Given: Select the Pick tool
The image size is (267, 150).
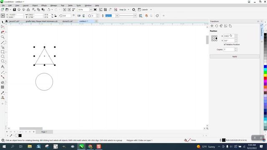Looking at the screenshot, I should pos(3,22).
